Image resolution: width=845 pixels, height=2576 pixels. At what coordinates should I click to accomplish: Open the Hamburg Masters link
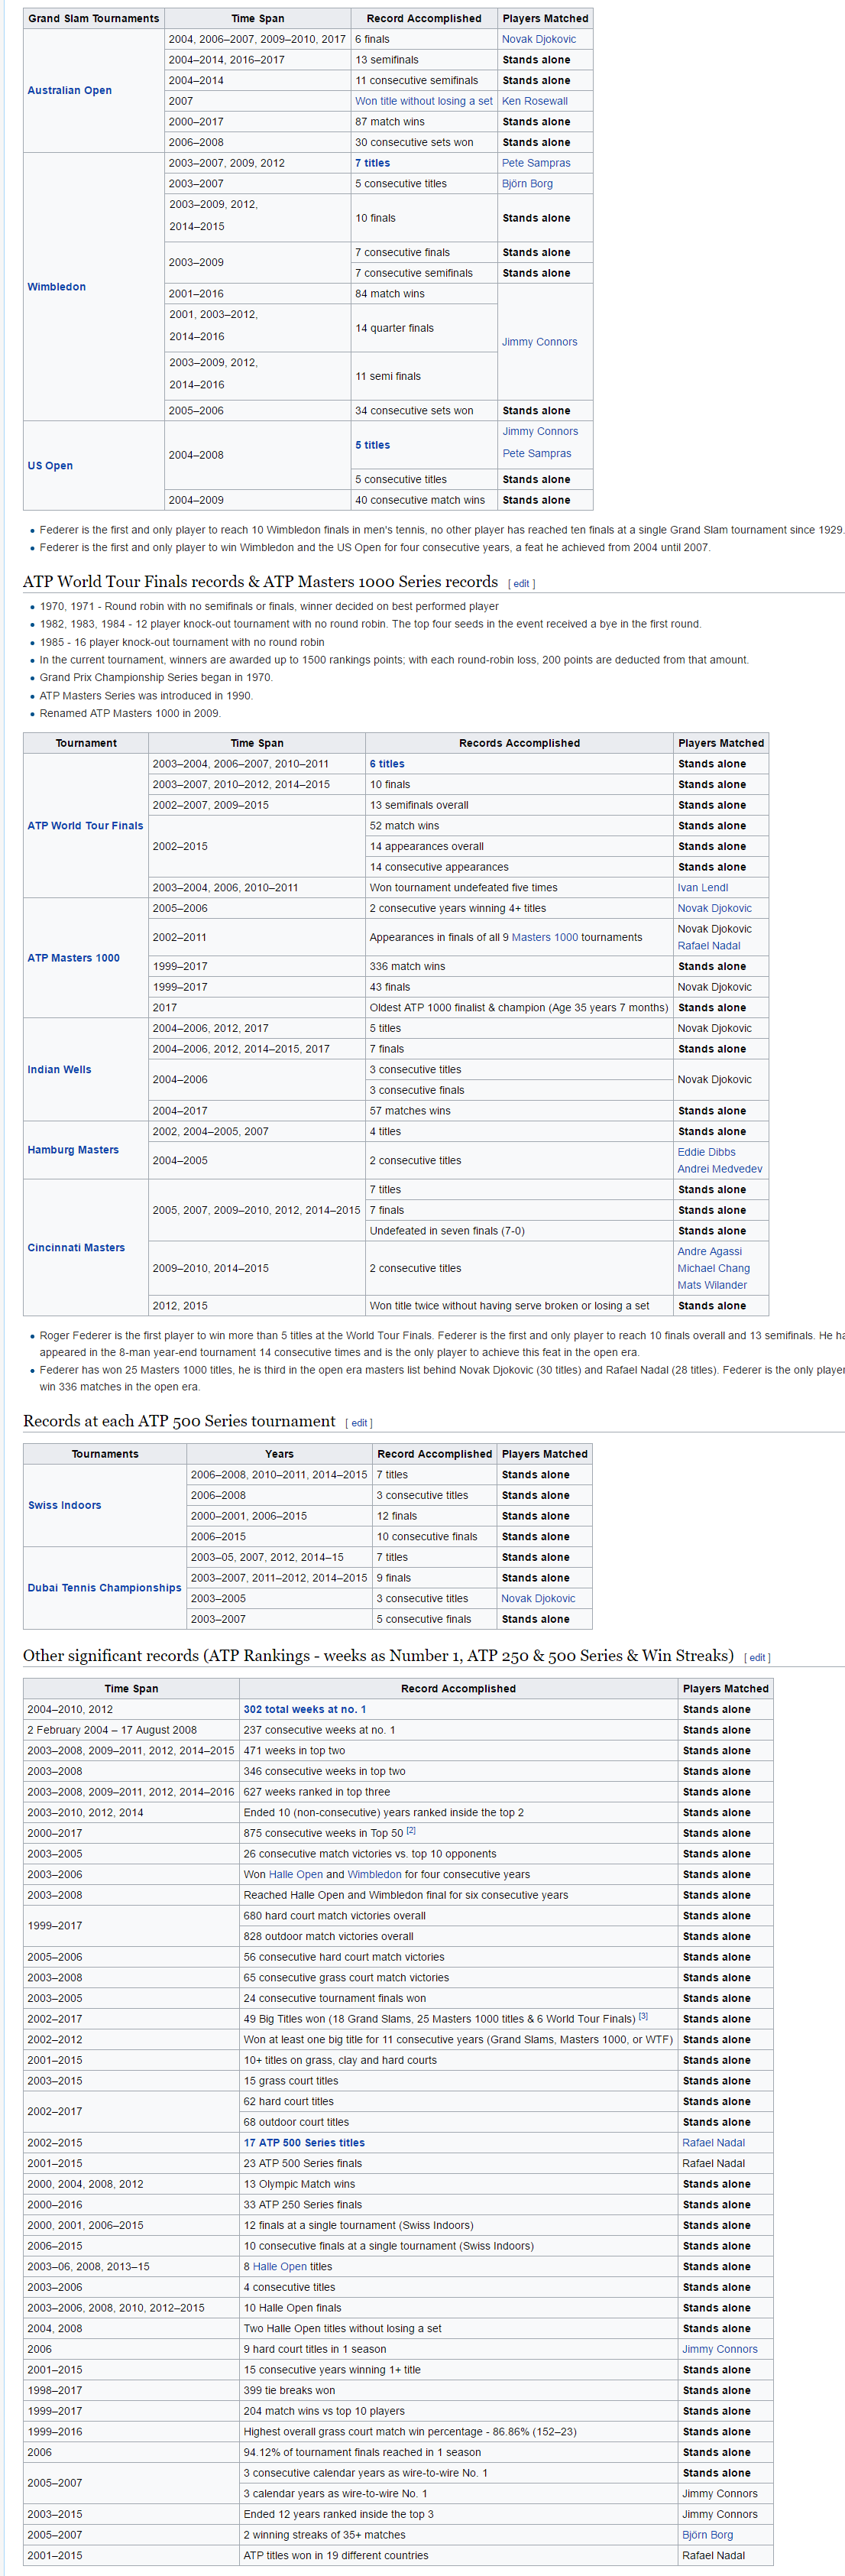(x=73, y=1150)
